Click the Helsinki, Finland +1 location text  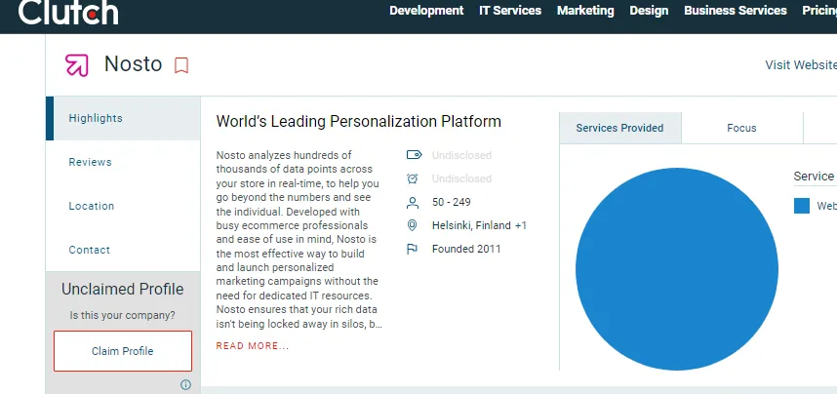point(479,225)
